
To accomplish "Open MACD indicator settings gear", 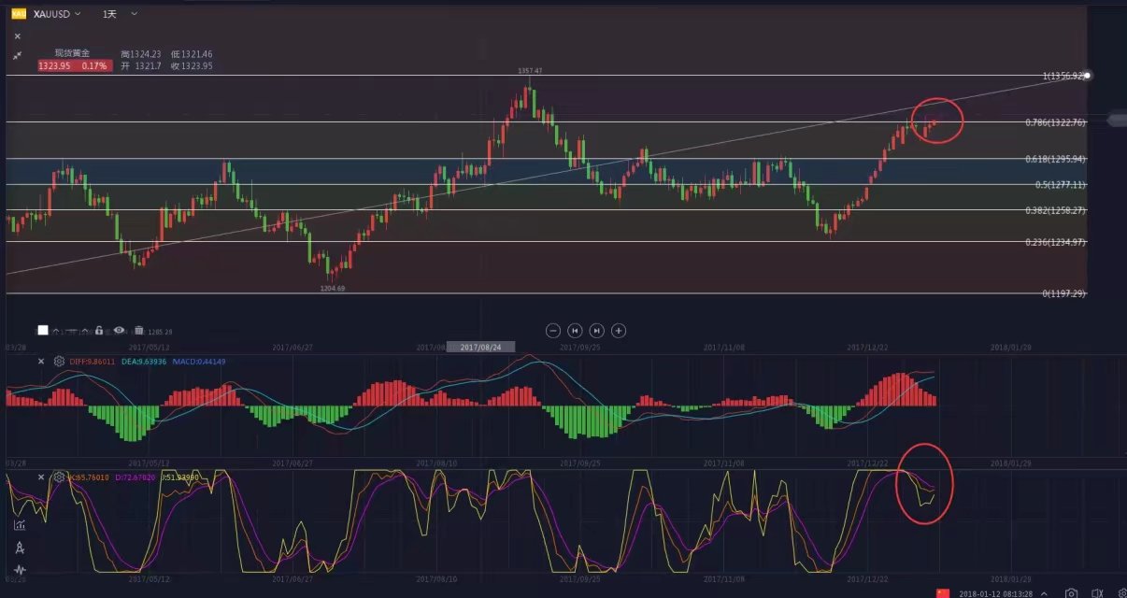I will (60, 361).
